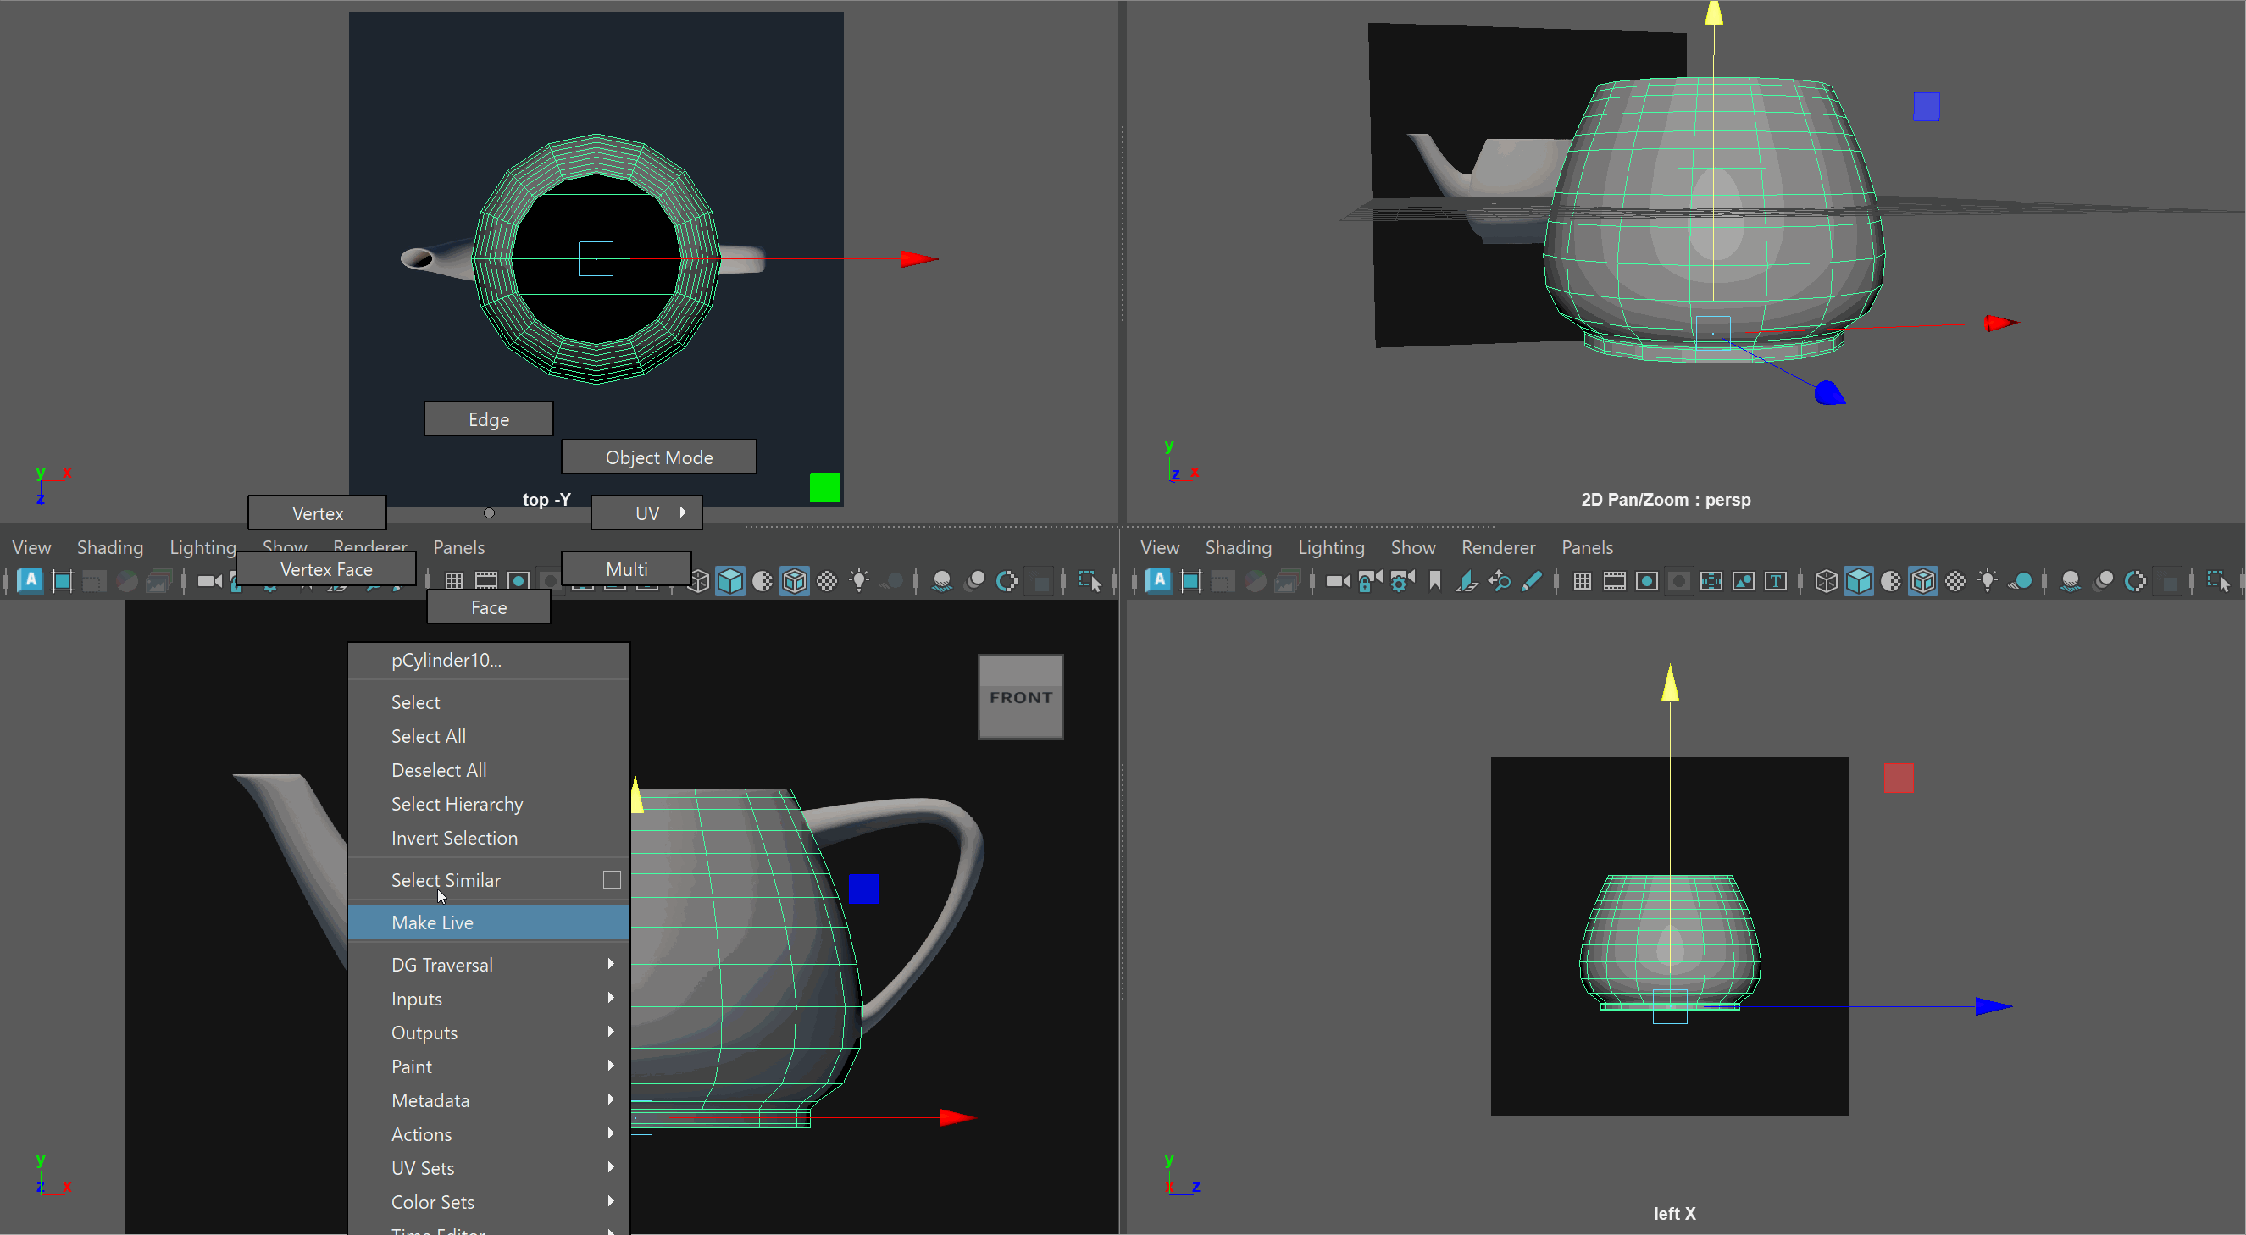The width and height of the screenshot is (2246, 1235).
Task: Select the wireframe cube icon in right toolbar
Action: 1826,581
